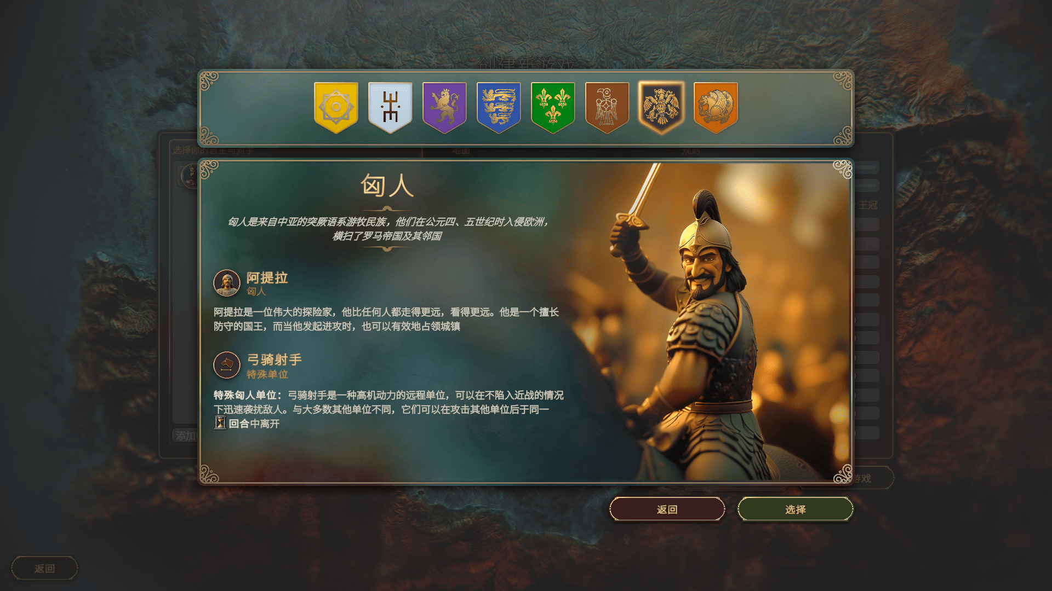Click the hourglass turn icon in description
Screen dimensions: 1052x591
(x=220, y=423)
